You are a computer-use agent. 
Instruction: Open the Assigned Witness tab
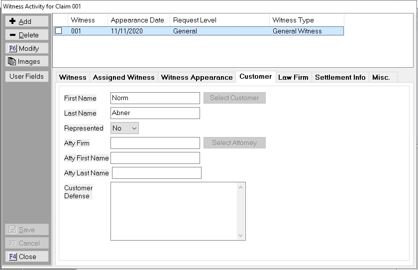pos(123,77)
